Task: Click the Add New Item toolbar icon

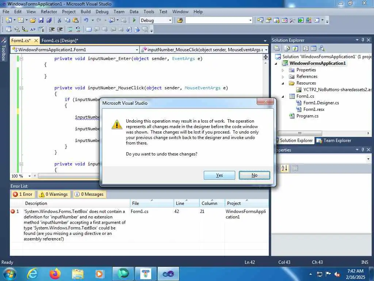Action: point(21,20)
